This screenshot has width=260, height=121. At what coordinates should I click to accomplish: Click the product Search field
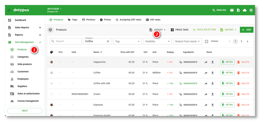[66, 41]
